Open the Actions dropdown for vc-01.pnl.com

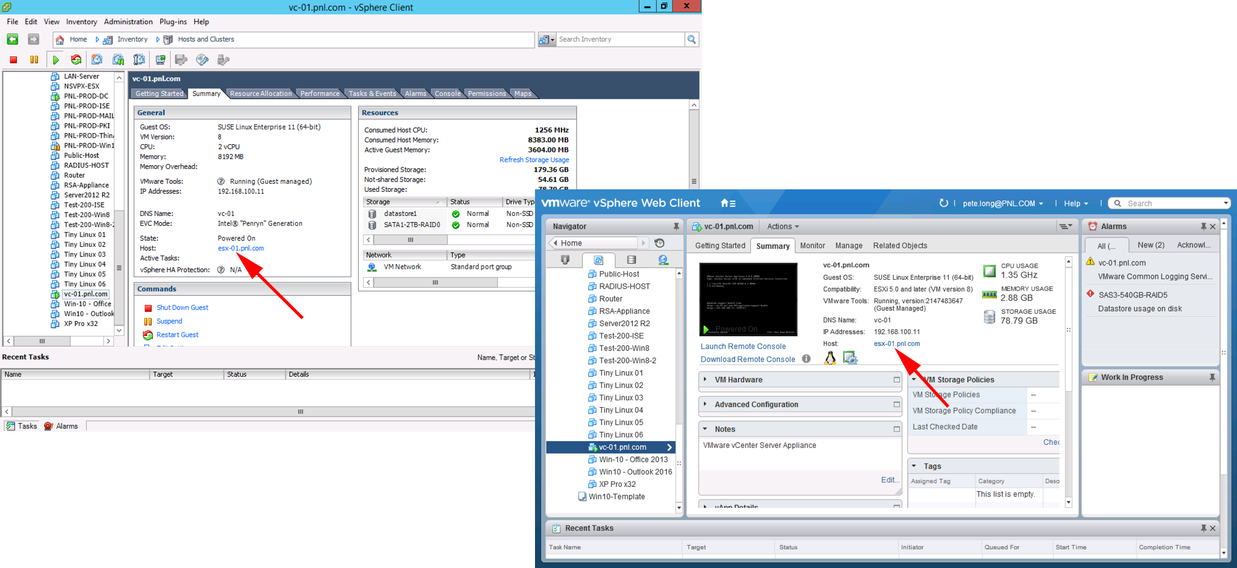pos(783,226)
